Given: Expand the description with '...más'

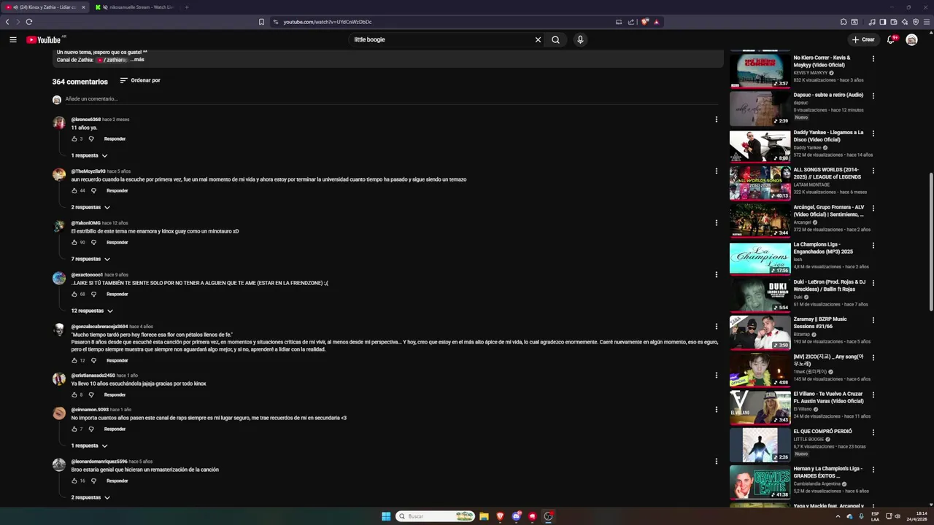Looking at the screenshot, I should [x=137, y=60].
